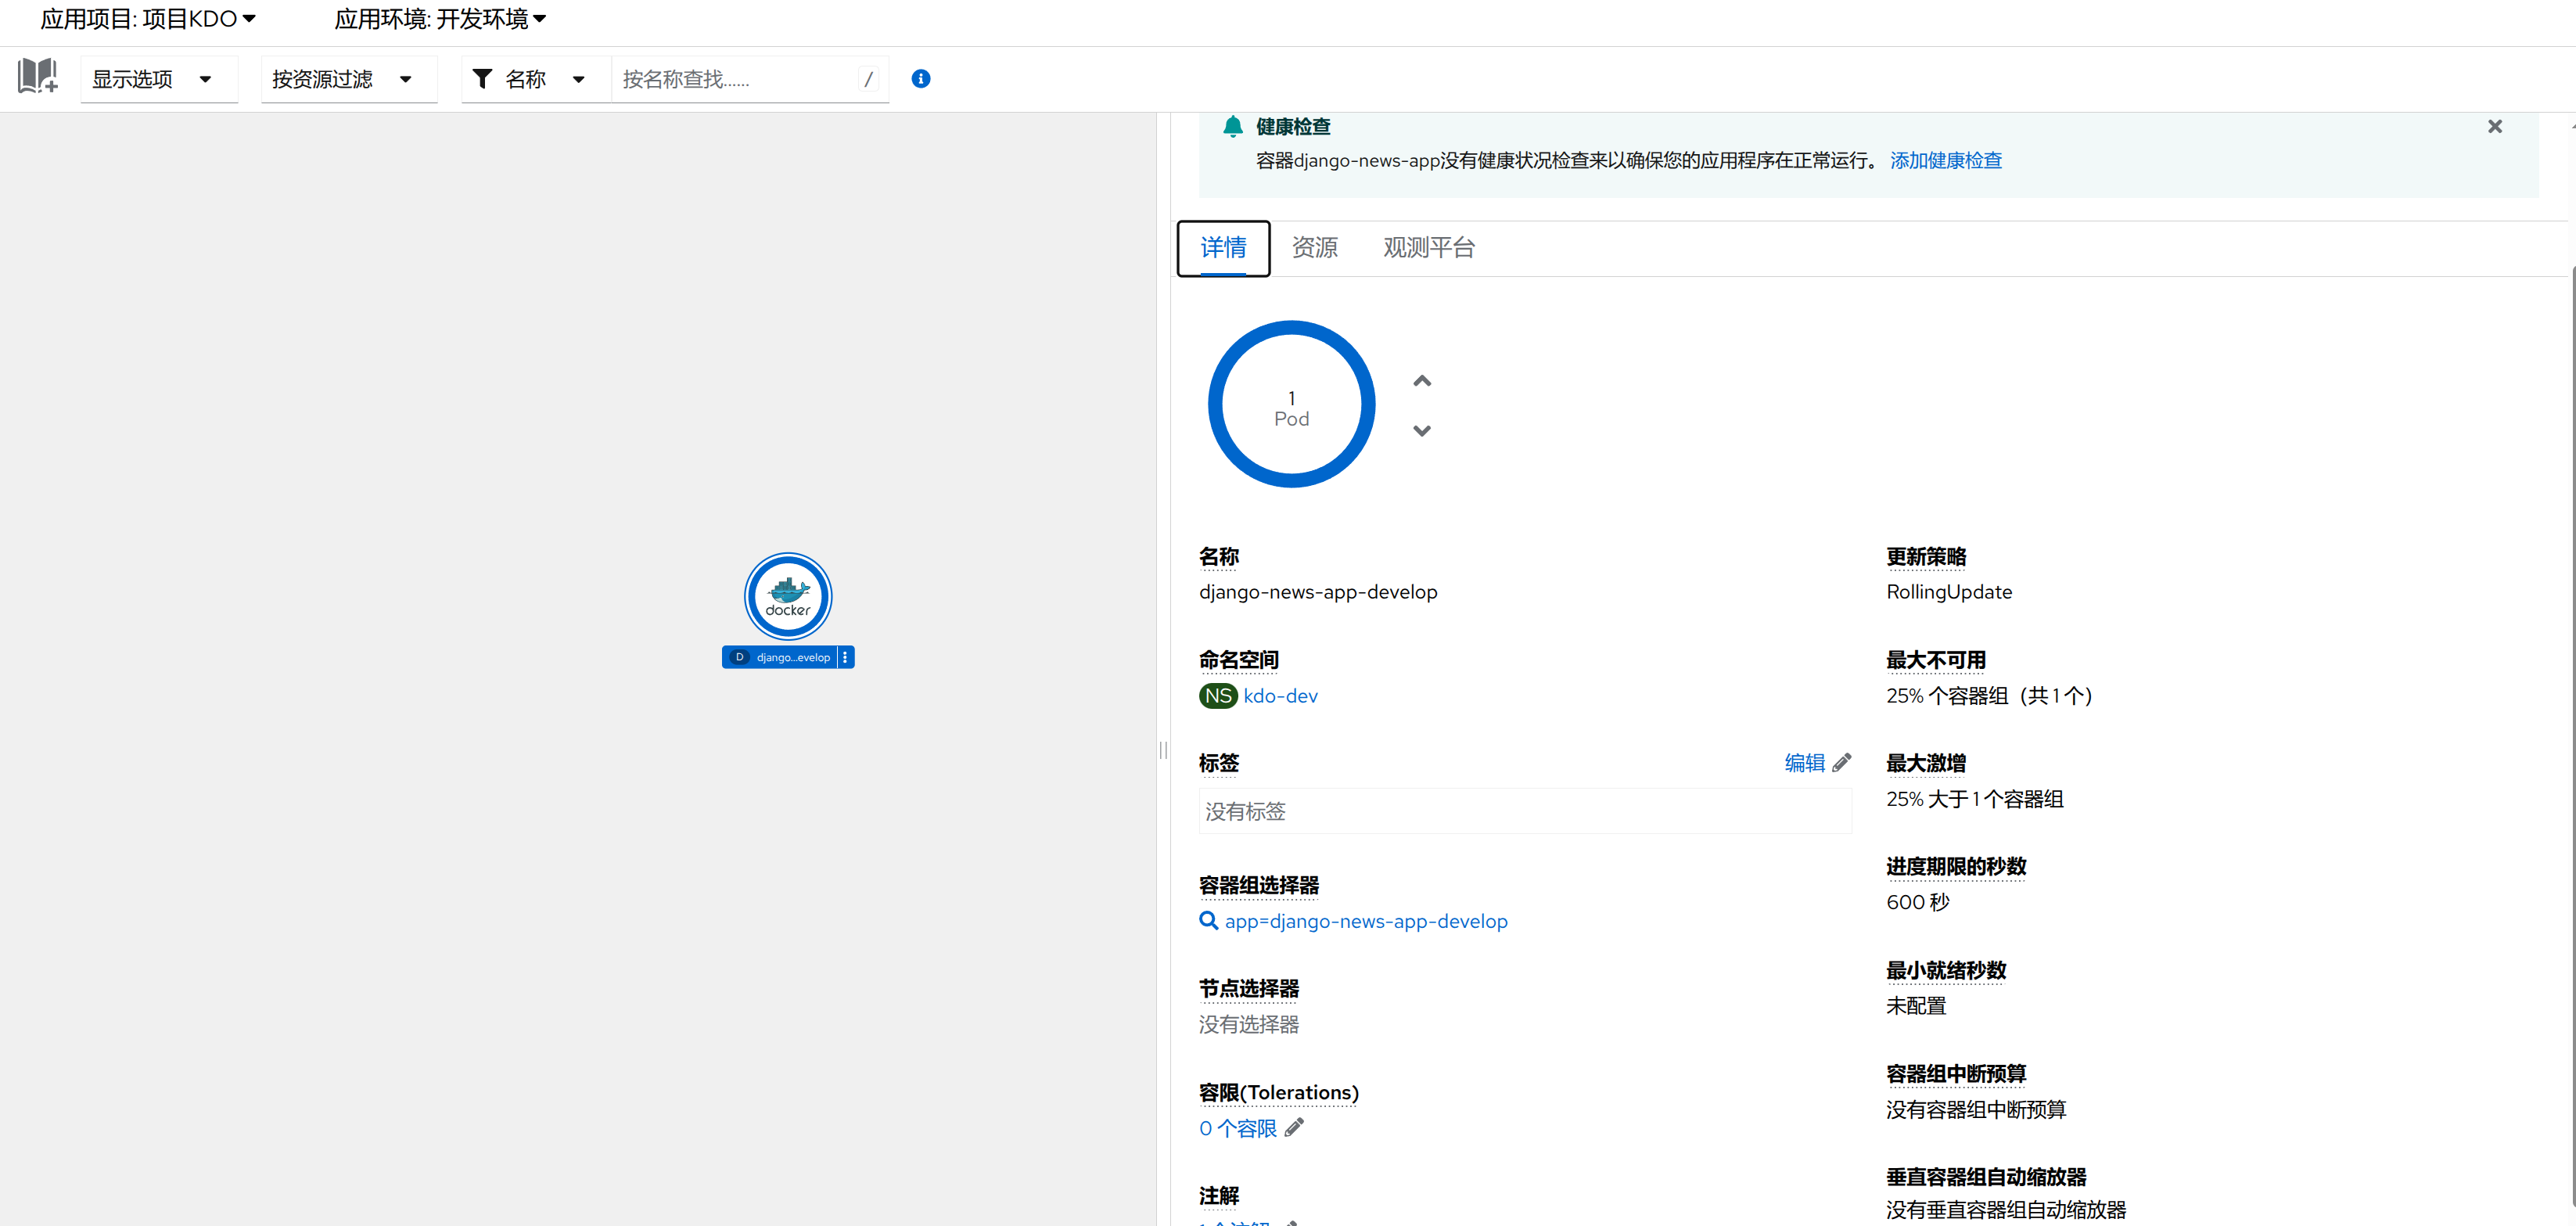The width and height of the screenshot is (2576, 1226).
Task: Click the blue info icon in toolbar
Action: (x=920, y=79)
